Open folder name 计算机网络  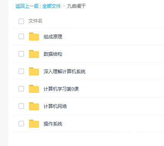coord(55,106)
